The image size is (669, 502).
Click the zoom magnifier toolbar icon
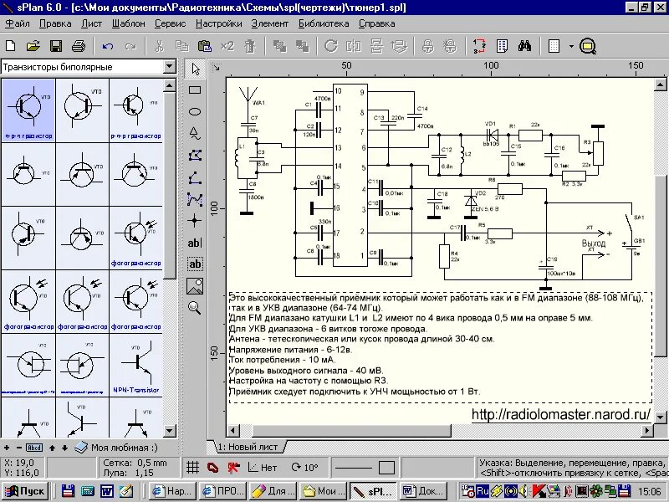pos(588,46)
